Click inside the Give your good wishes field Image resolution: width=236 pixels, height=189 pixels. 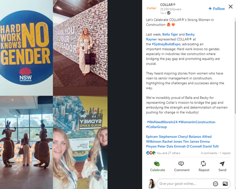185,183
